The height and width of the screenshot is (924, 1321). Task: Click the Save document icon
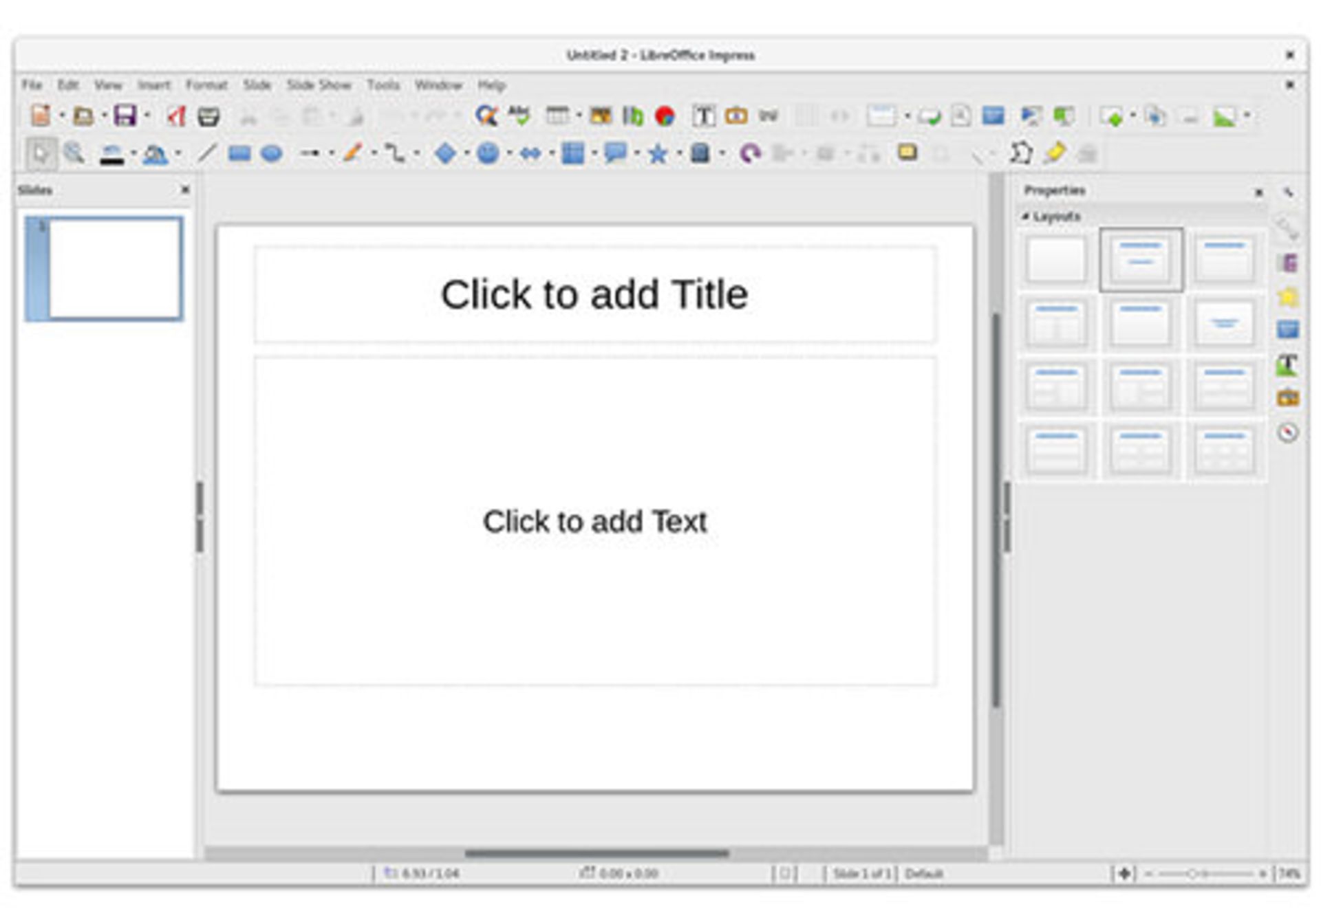(x=125, y=116)
